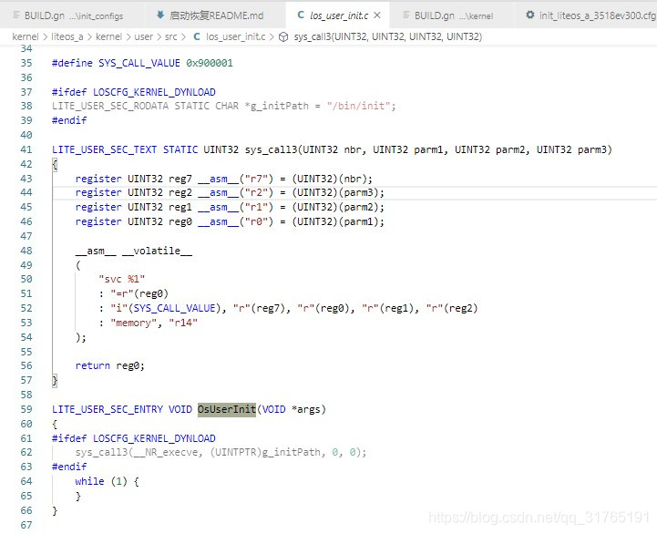Click the 'user' breadcrumb segment

143,36
